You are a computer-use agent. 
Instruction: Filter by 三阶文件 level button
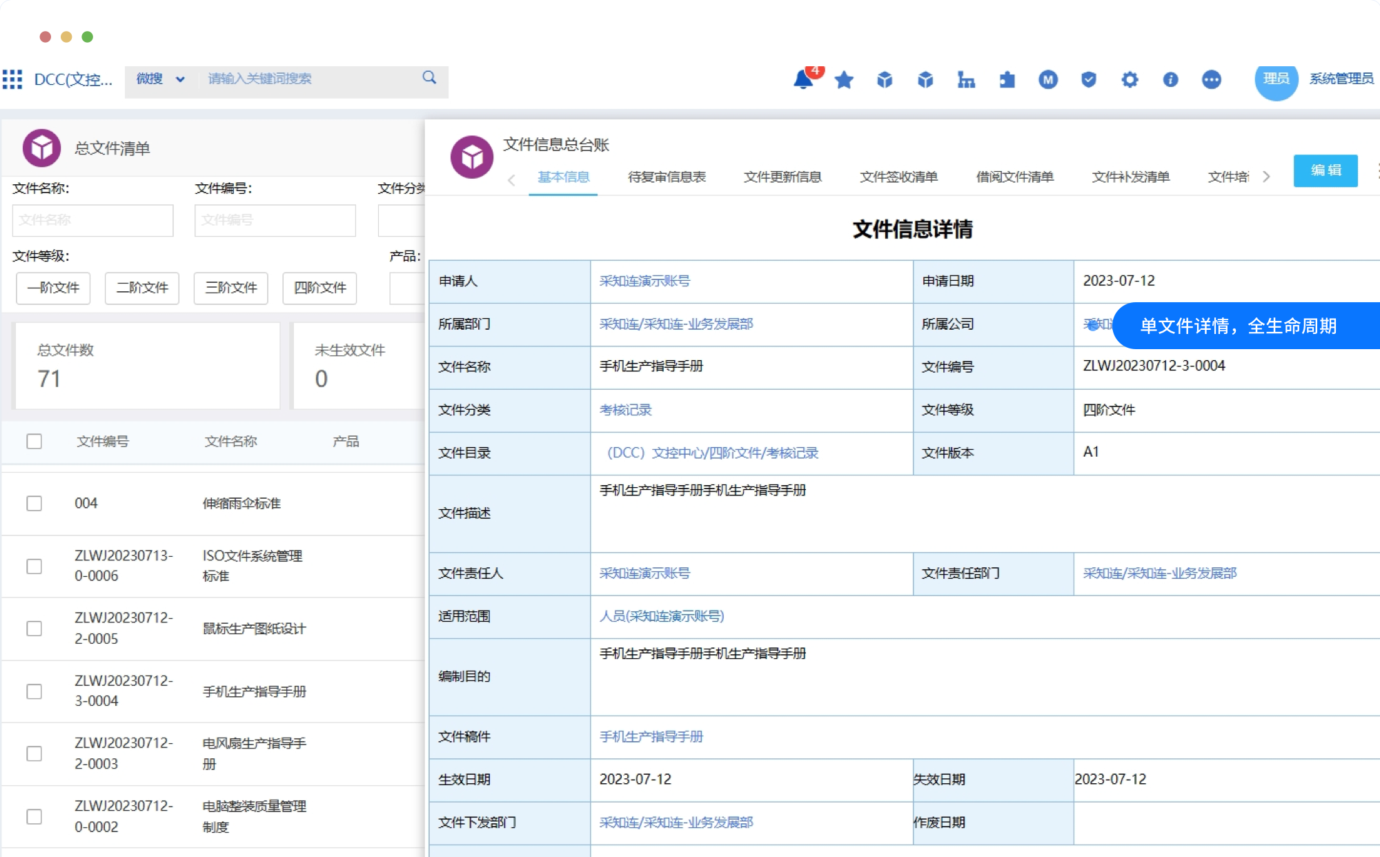pyautogui.click(x=230, y=288)
